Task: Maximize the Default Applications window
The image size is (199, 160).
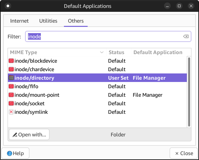Action: pos(179,6)
